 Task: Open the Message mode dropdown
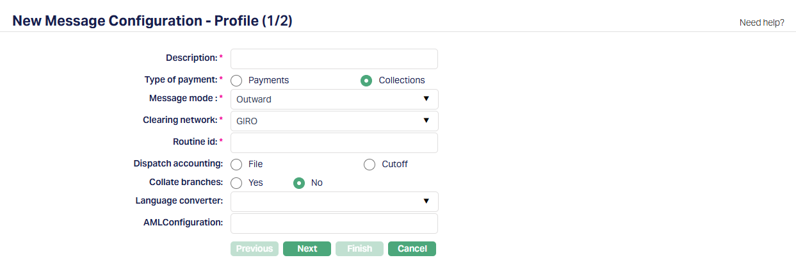tap(334, 99)
